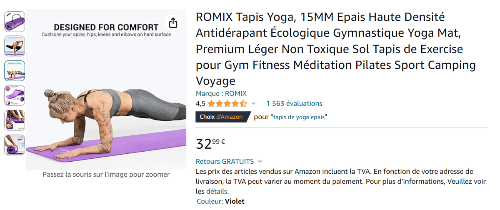Viewport: 500px width, 210px height.
Task: Click the 4,5 rating number
Action: pyautogui.click(x=200, y=104)
